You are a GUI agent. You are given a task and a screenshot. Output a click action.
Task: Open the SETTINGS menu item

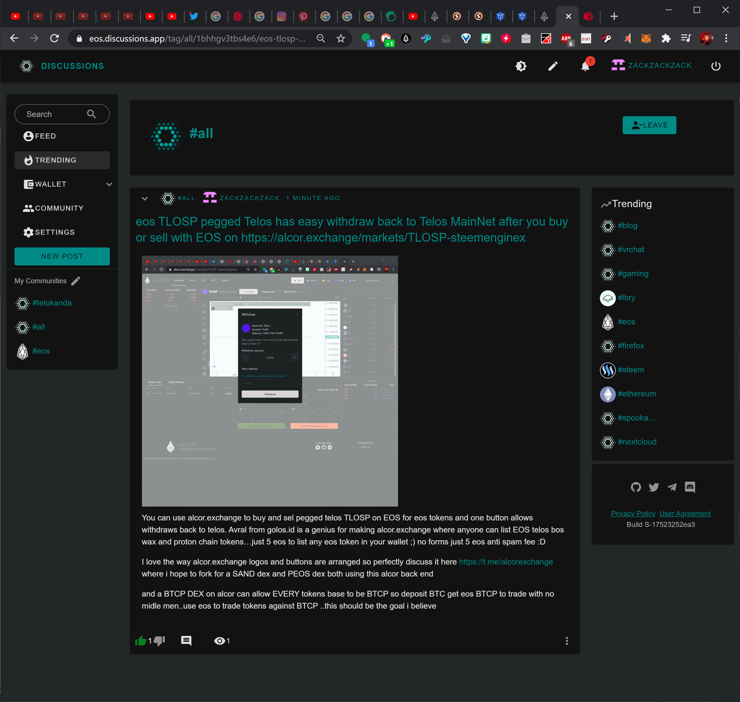(62, 232)
